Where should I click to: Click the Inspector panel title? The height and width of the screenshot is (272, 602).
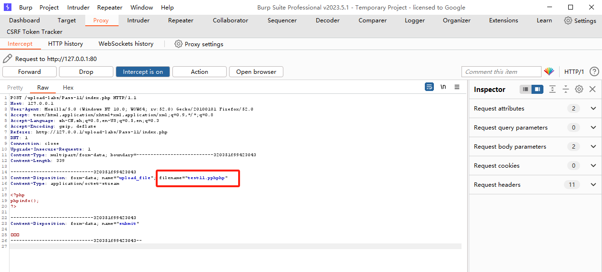(x=490, y=90)
